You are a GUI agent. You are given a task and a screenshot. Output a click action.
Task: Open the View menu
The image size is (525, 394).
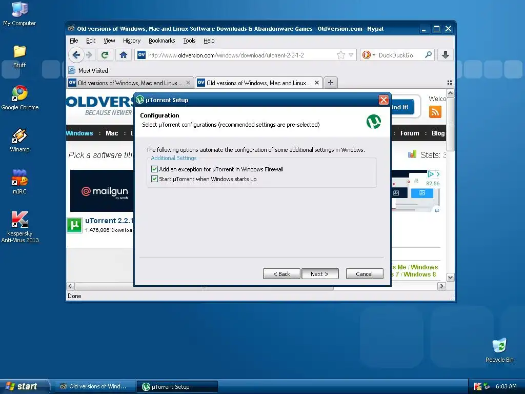click(109, 41)
